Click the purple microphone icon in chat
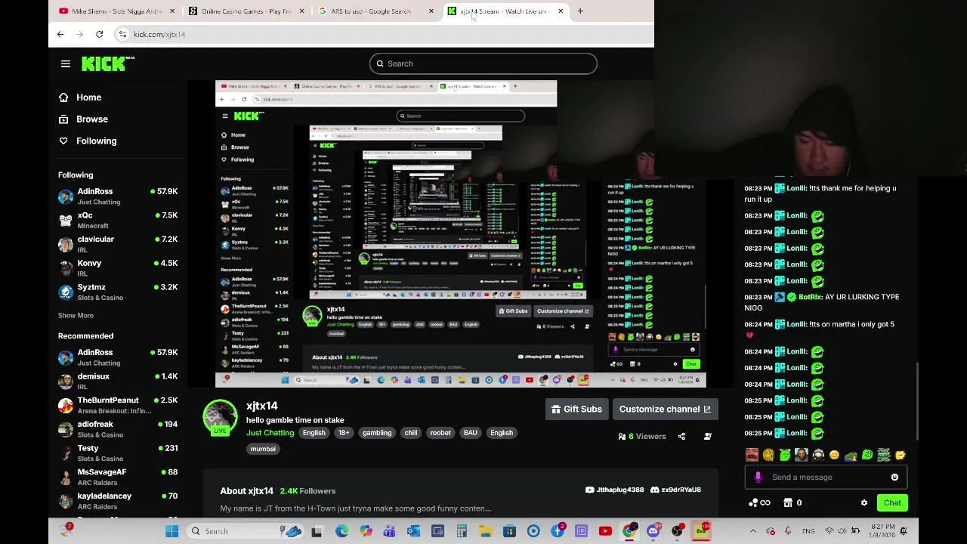This screenshot has width=967, height=544. pos(758,478)
